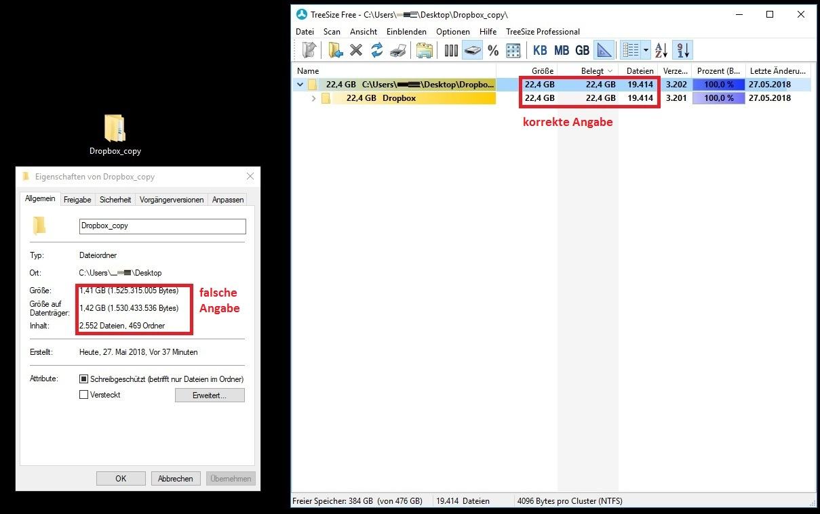This screenshot has width=820, height=514.
Task: Click the first TreeSize toolbar icon (disabled up-folder)
Action: (x=309, y=49)
